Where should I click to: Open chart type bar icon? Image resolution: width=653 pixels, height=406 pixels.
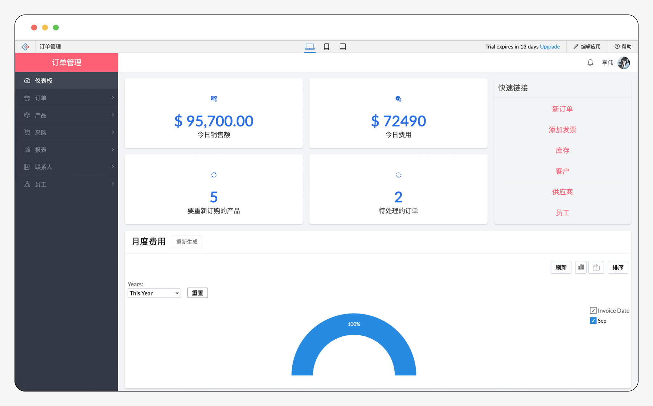581,268
